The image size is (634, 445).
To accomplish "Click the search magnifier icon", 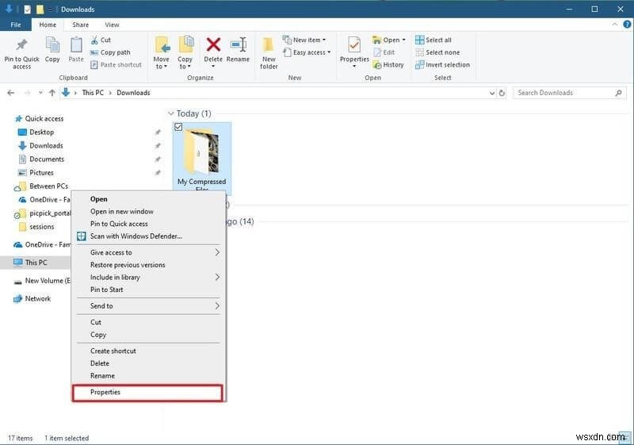I will [618, 93].
